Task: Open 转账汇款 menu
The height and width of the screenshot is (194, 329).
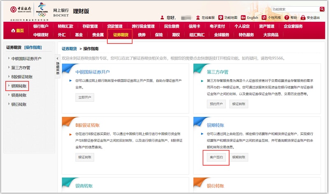Action: [x=65, y=26]
